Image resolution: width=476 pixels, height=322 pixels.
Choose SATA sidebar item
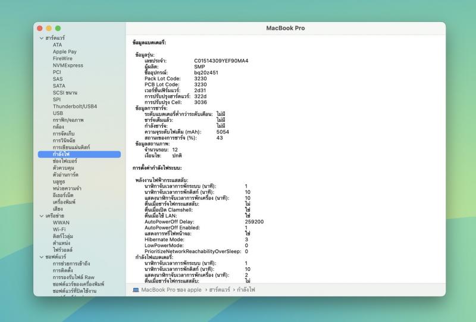(59, 86)
